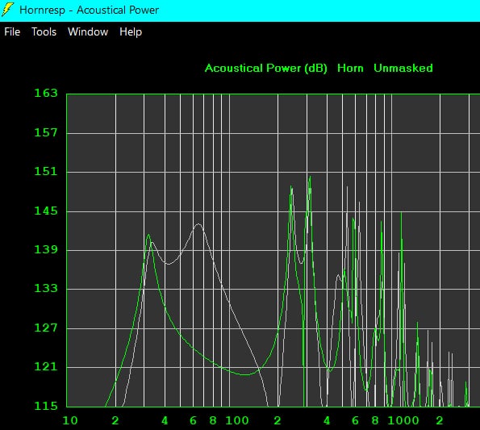Viewport: 480px width, 430px height.
Task: Click the 139 dB axis label
Action: tap(46, 249)
